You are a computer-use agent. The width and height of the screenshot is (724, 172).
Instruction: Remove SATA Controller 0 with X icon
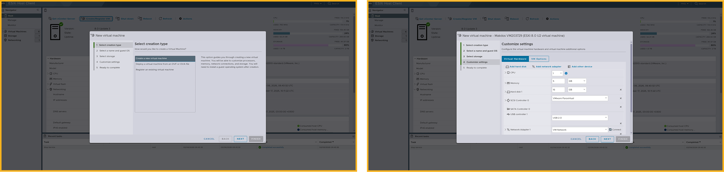pos(621,107)
